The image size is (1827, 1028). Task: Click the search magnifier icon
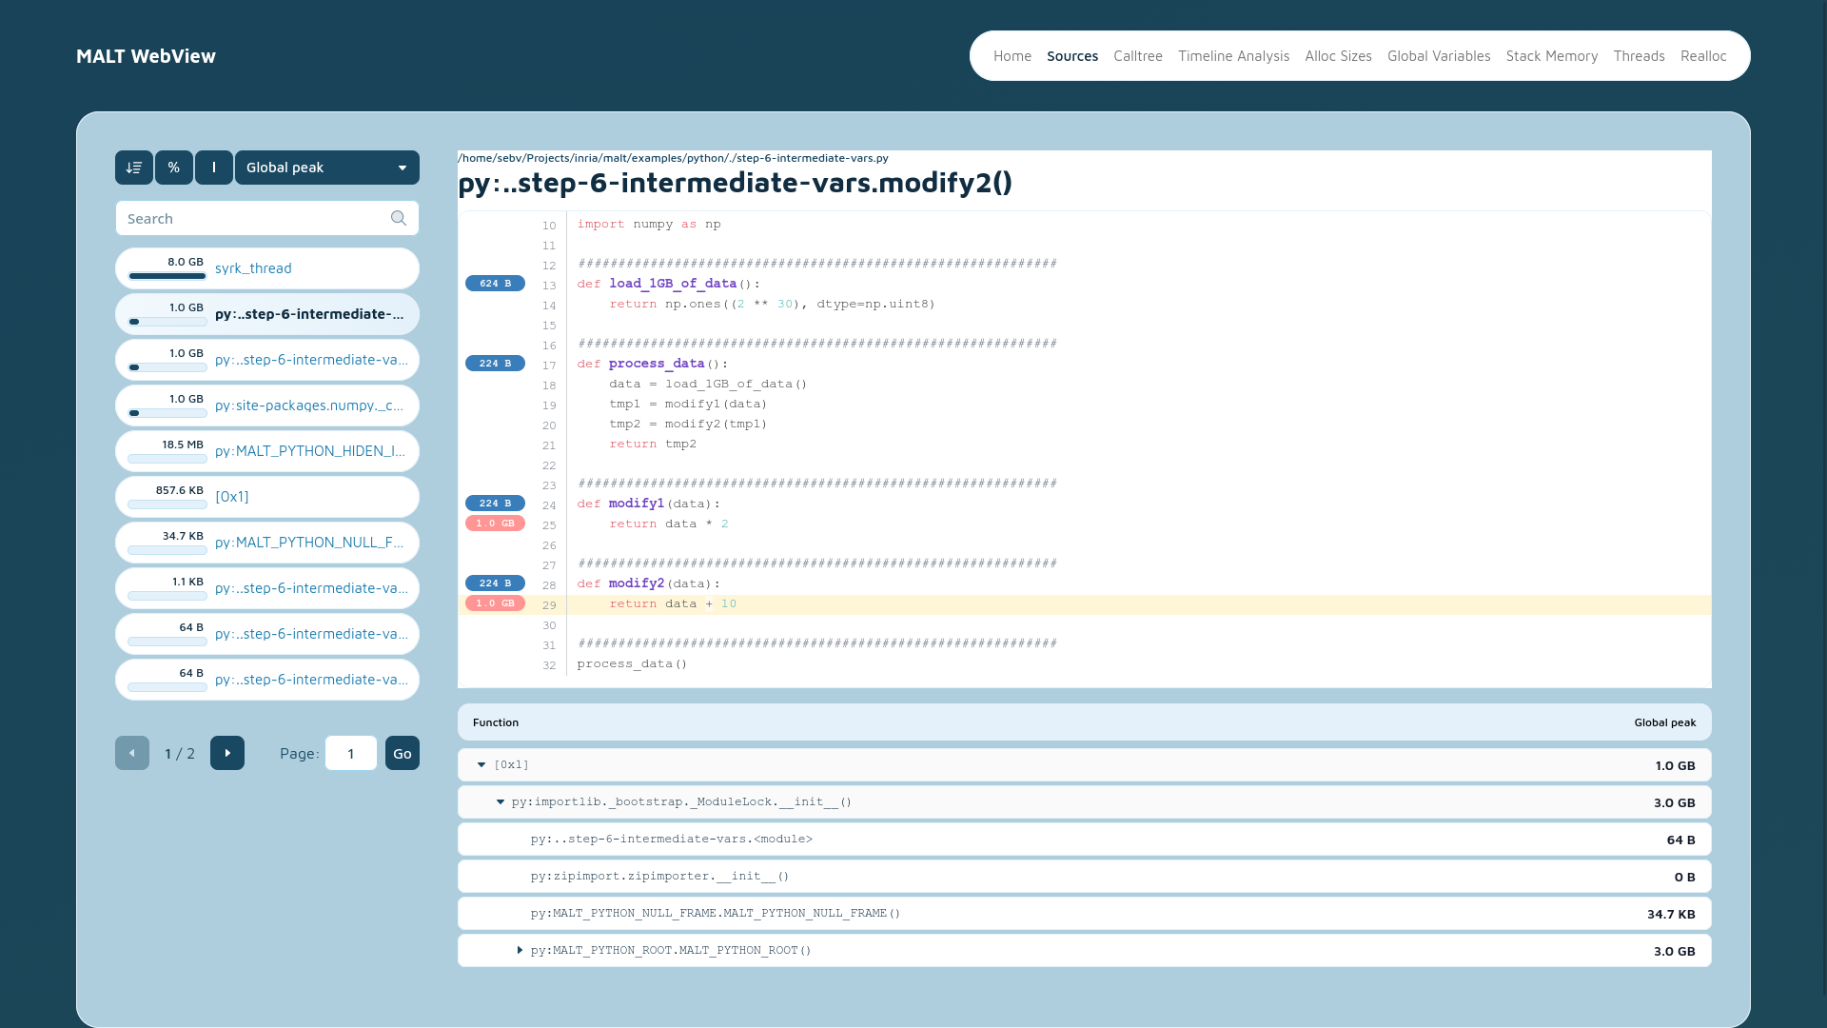(x=399, y=218)
